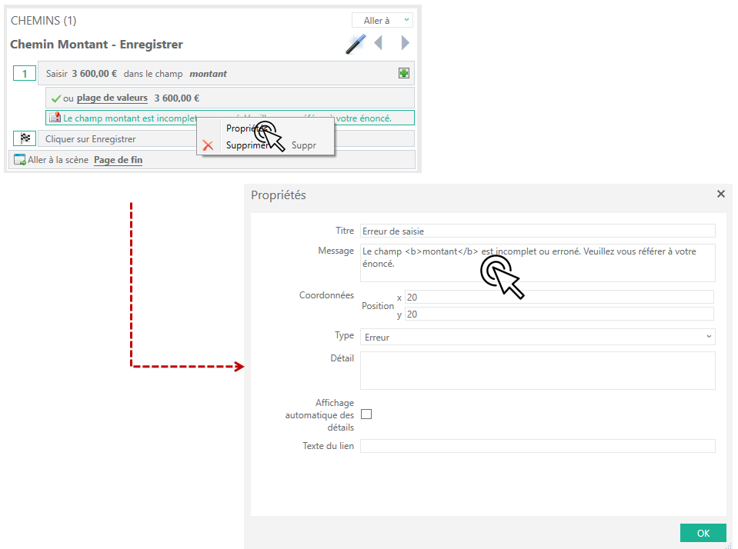
Task: Click into the Titre input field
Action: pos(537,231)
